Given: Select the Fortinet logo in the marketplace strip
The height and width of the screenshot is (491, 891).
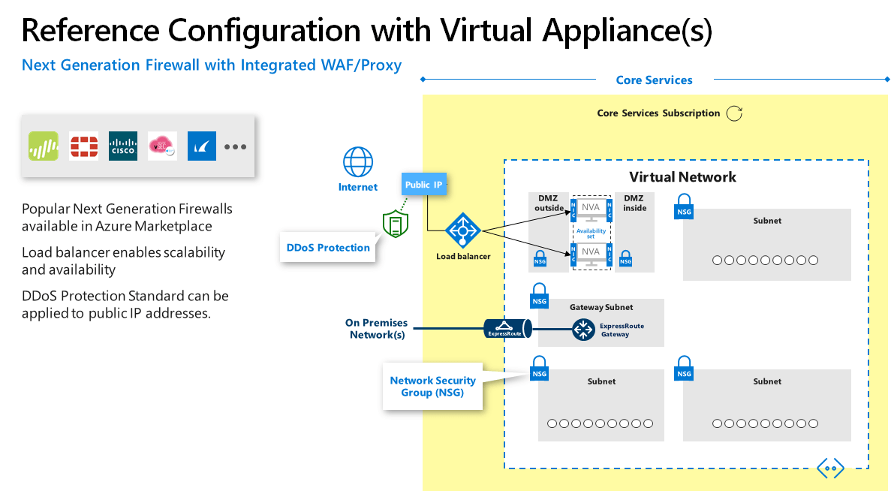Looking at the screenshot, I should (83, 146).
